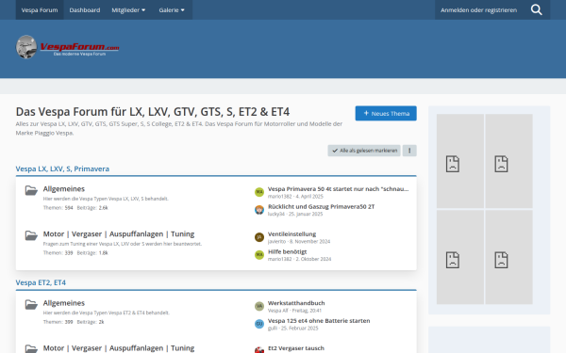The image size is (566, 353).
Task: Click bottom-left broken image in sidebar
Action: click(x=460, y=257)
